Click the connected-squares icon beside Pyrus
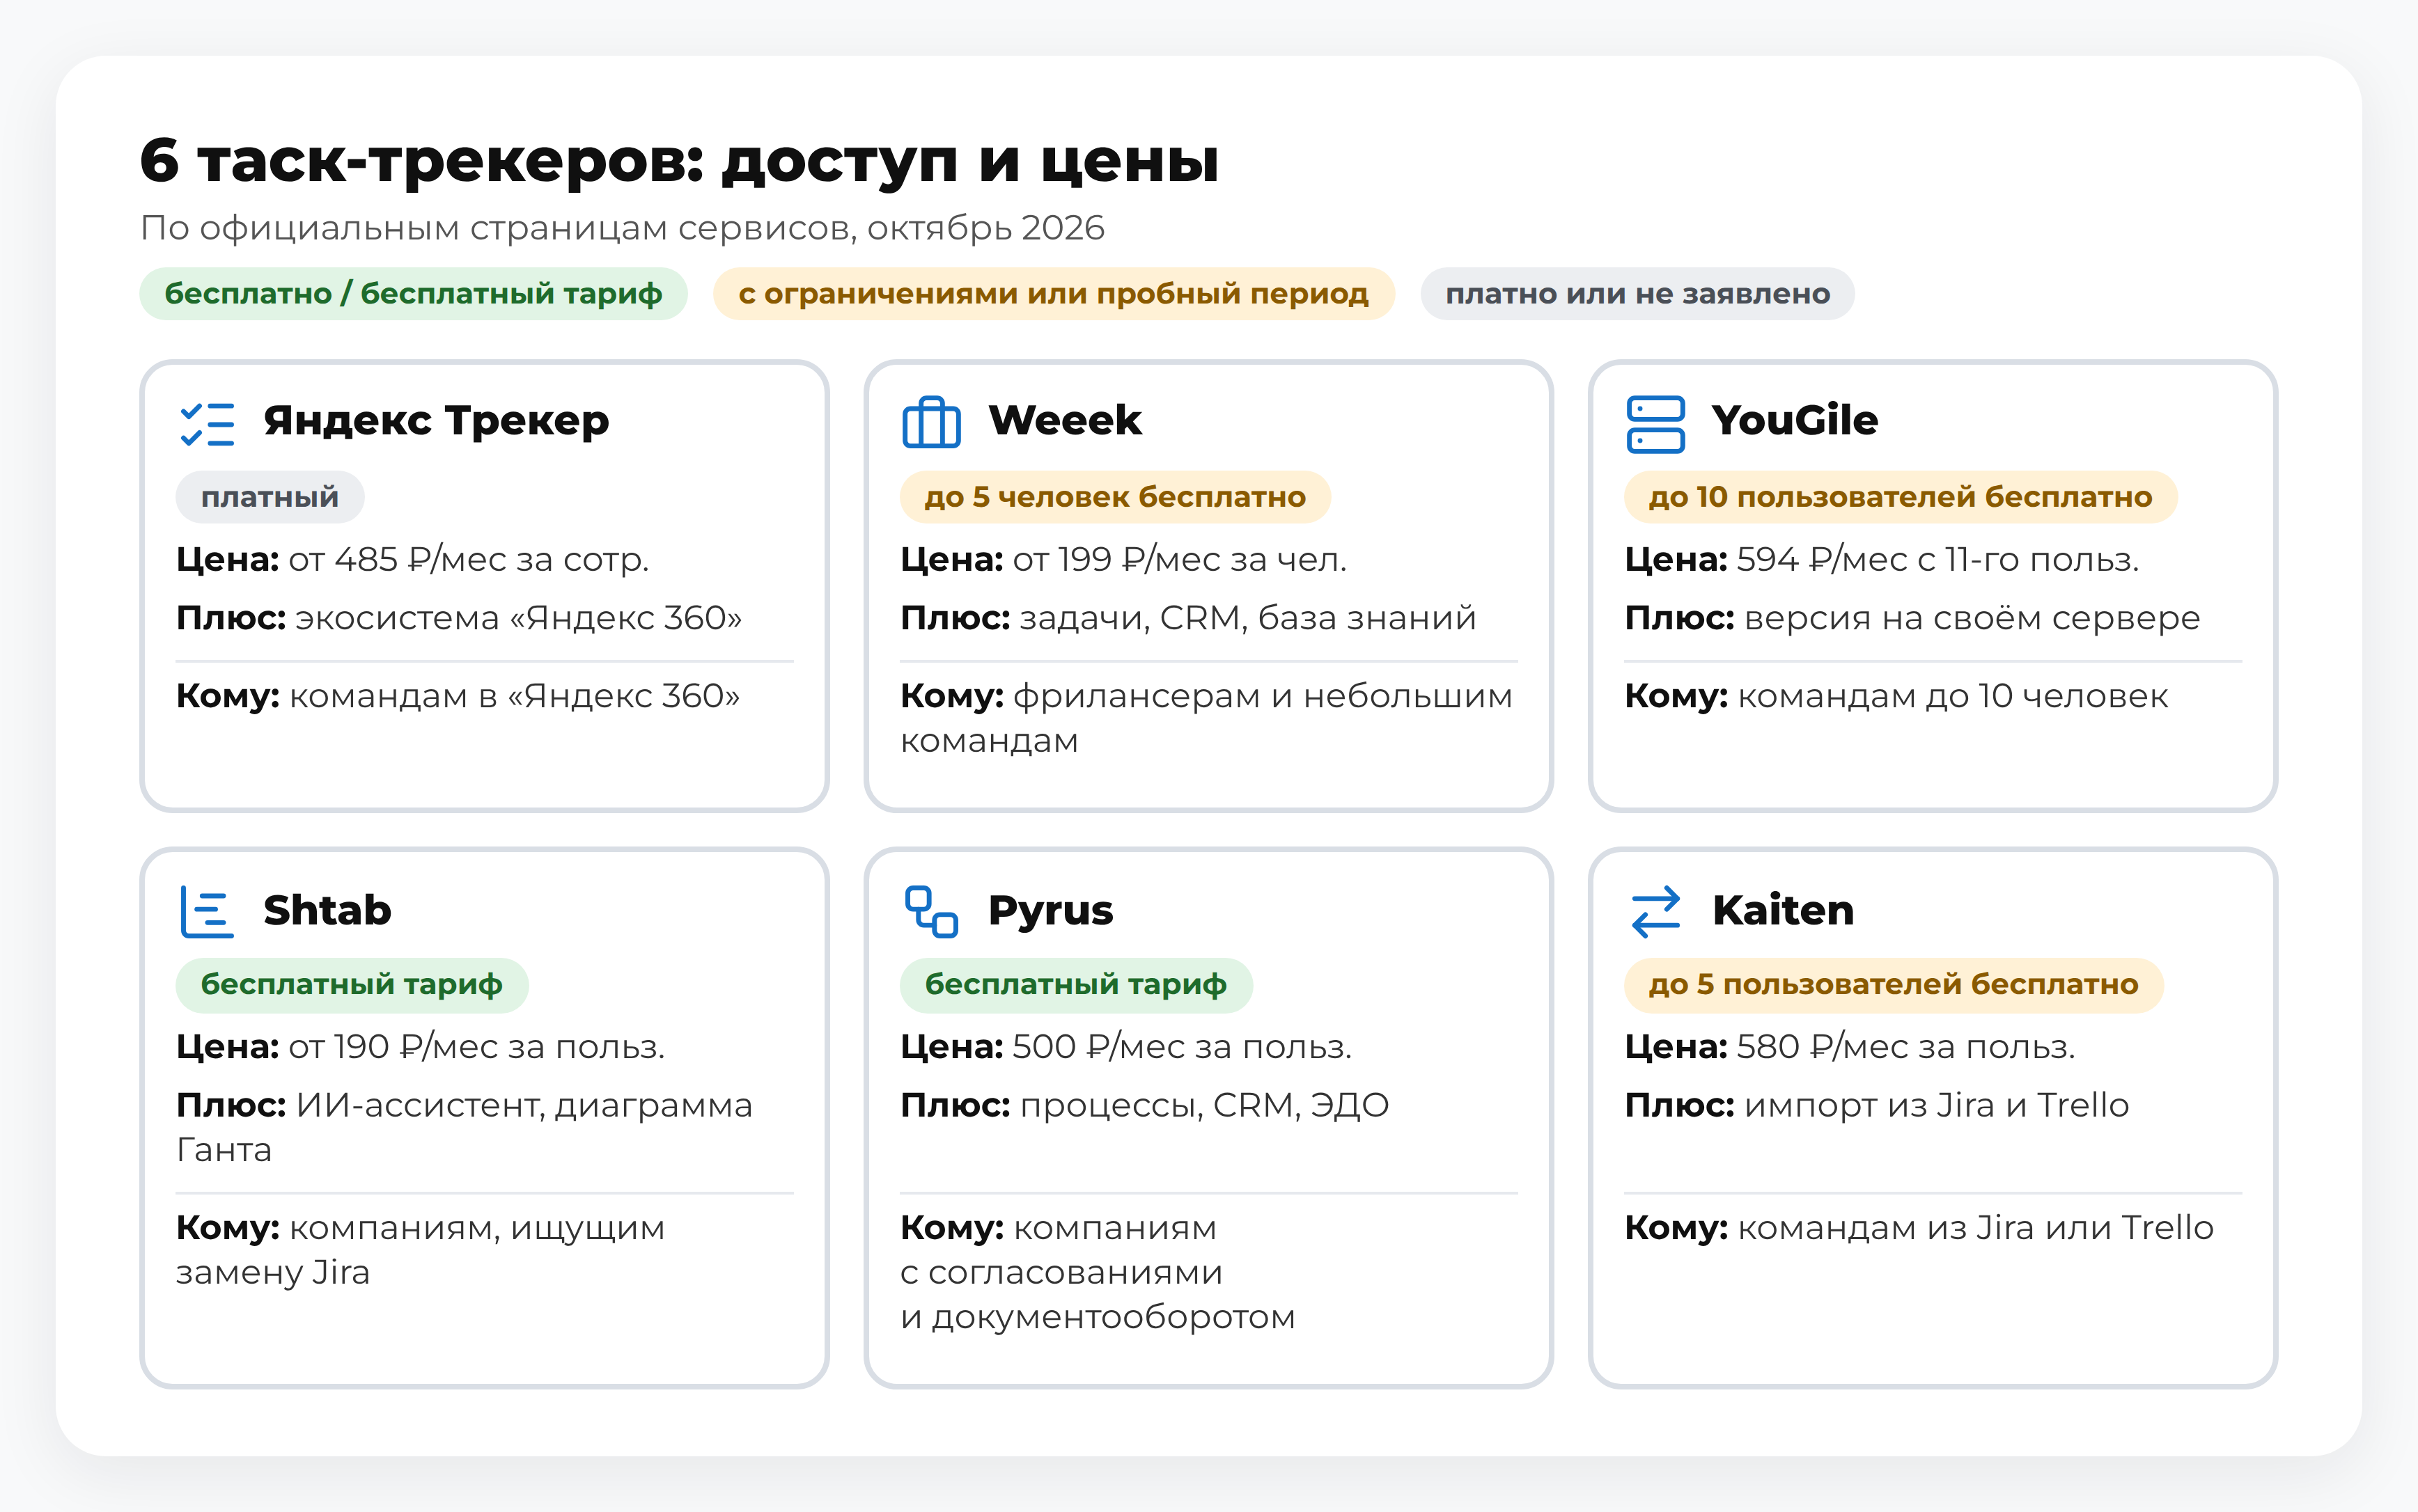Image resolution: width=2418 pixels, height=1512 pixels. [x=931, y=912]
